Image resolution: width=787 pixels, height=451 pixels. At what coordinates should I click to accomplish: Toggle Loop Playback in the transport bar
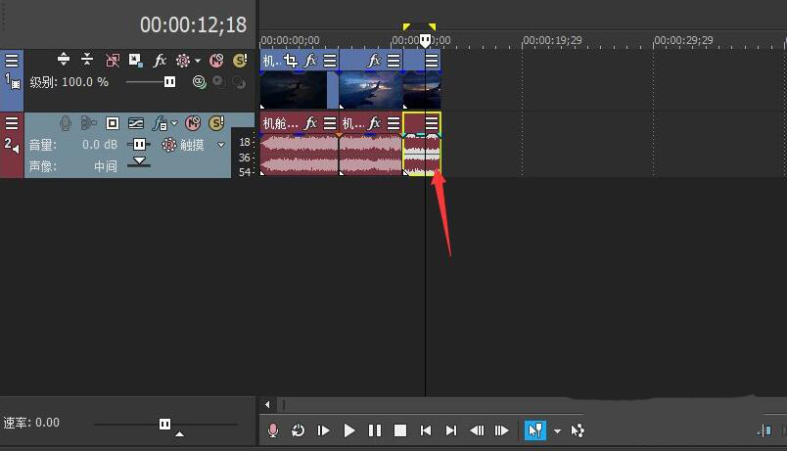click(x=298, y=430)
